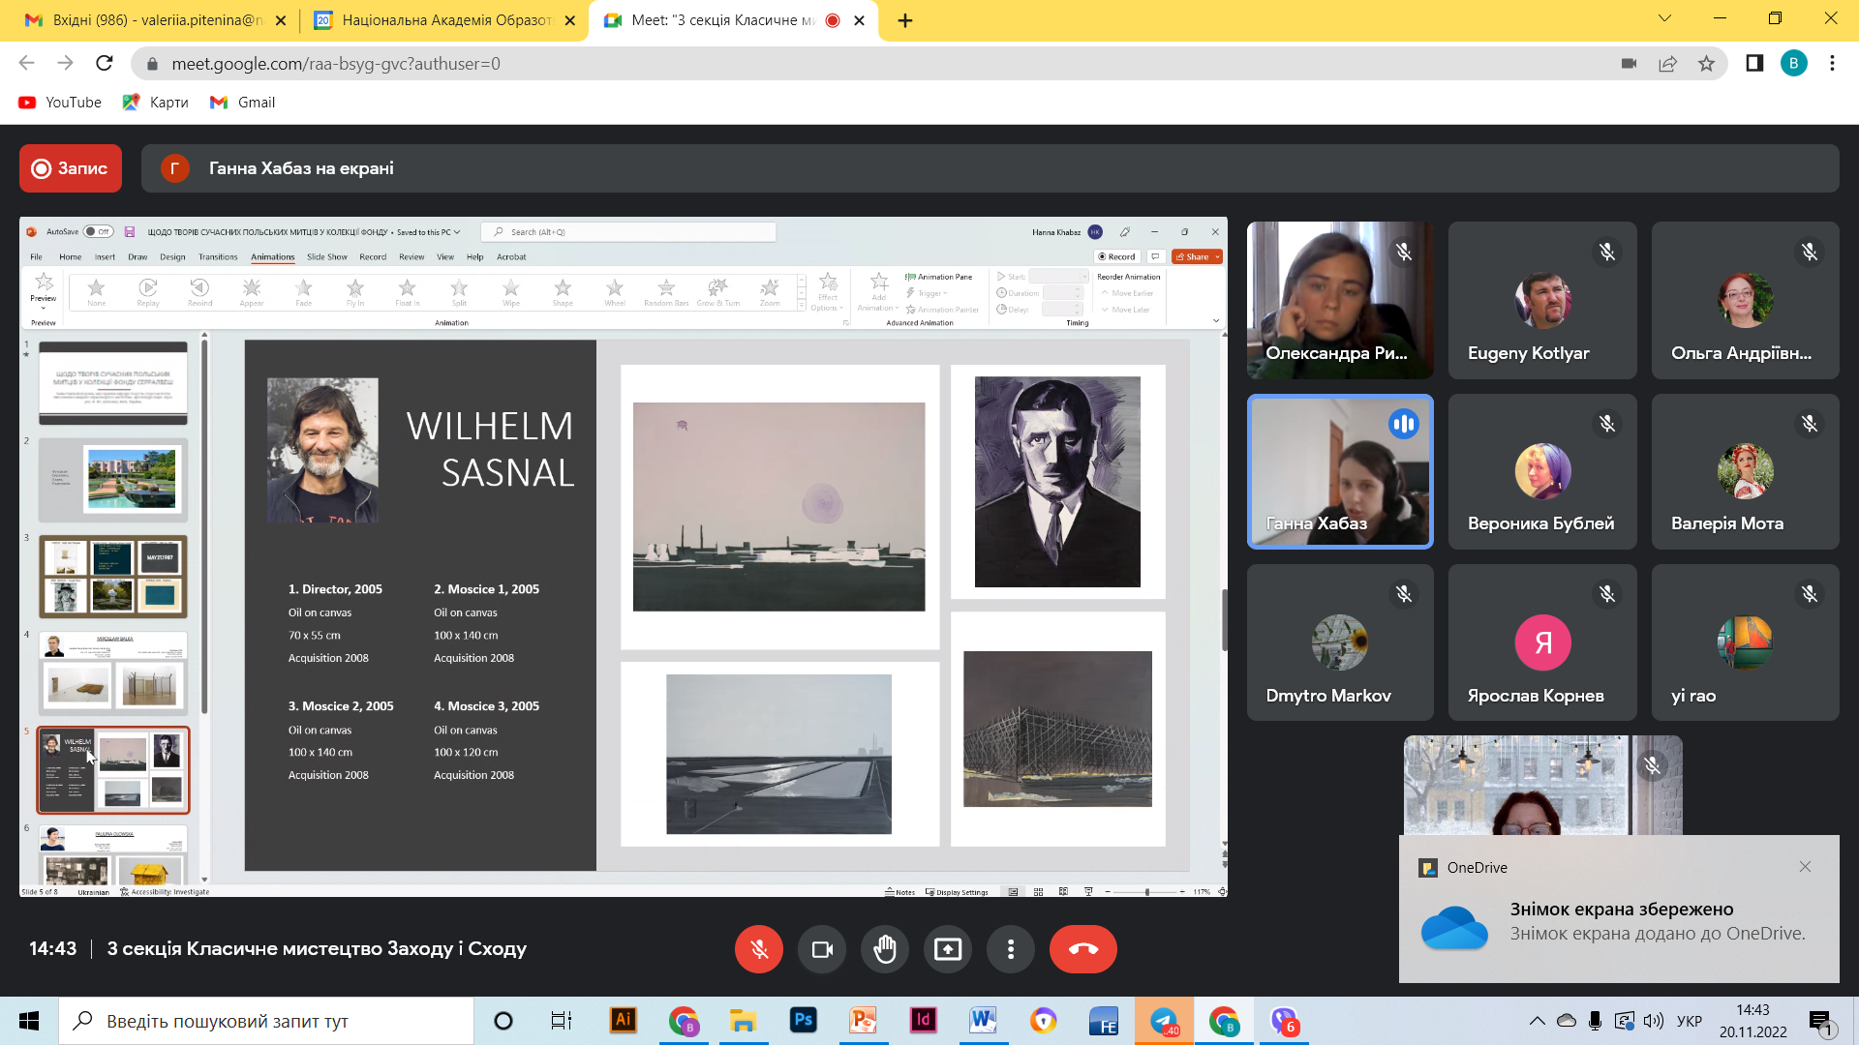This screenshot has width=1859, height=1045.
Task: Open Telegram from the taskbar
Action: point(1164,1021)
